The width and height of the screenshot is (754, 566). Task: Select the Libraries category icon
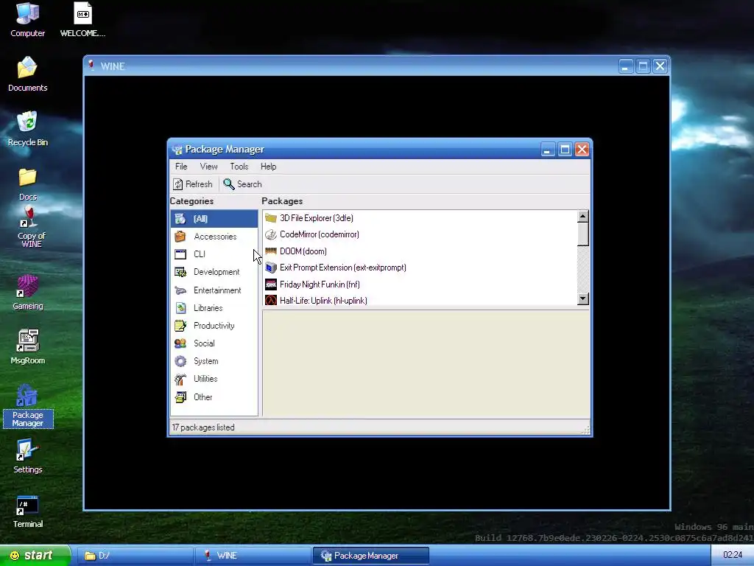pyautogui.click(x=180, y=308)
